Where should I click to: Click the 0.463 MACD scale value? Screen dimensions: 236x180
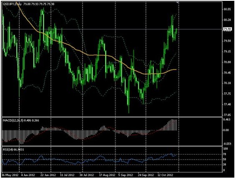coord(227,120)
